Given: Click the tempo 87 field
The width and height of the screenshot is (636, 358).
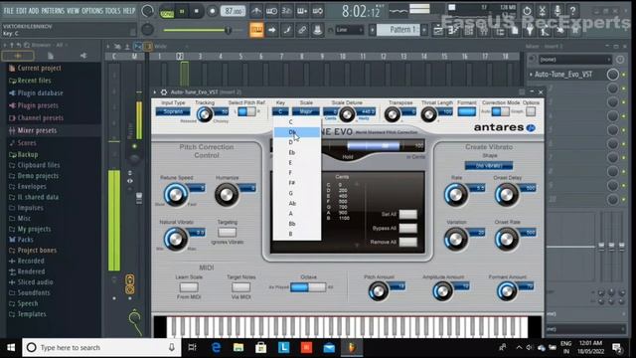Looking at the screenshot, I should 234,11.
